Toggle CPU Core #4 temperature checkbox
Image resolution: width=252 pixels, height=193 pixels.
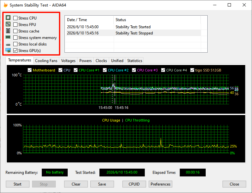coord(163,70)
